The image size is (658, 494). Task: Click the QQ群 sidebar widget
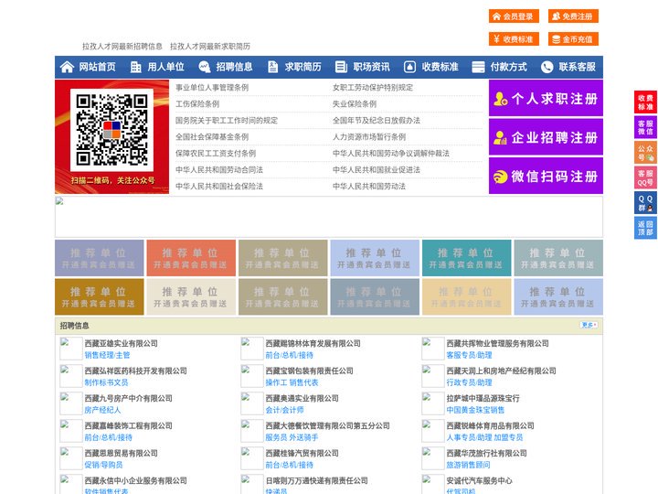[645, 203]
